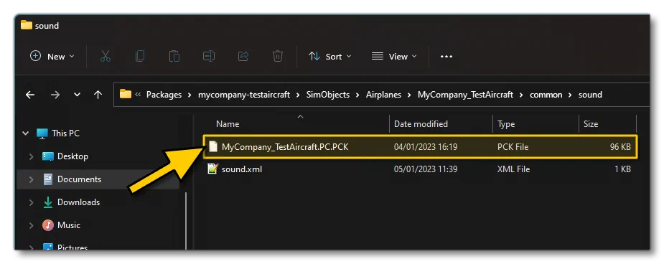This screenshot has height=264, width=664.
Task: Navigate to SimObjects breadcrumb
Action: (328, 95)
